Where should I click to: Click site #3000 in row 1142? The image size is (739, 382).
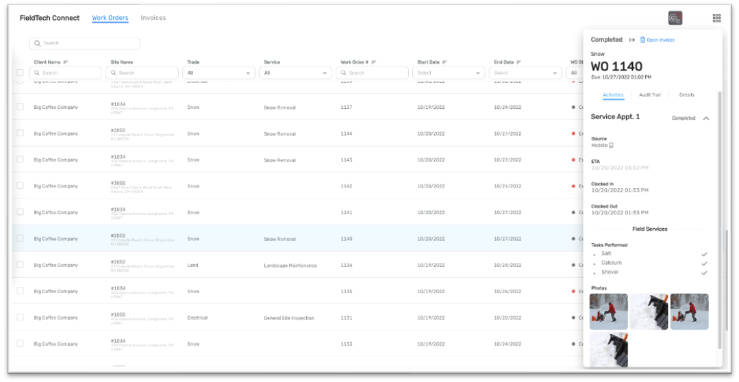pos(118,183)
